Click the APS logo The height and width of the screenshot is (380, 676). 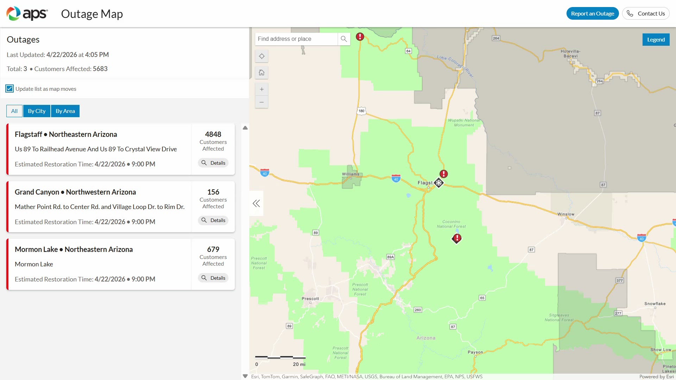tap(27, 14)
